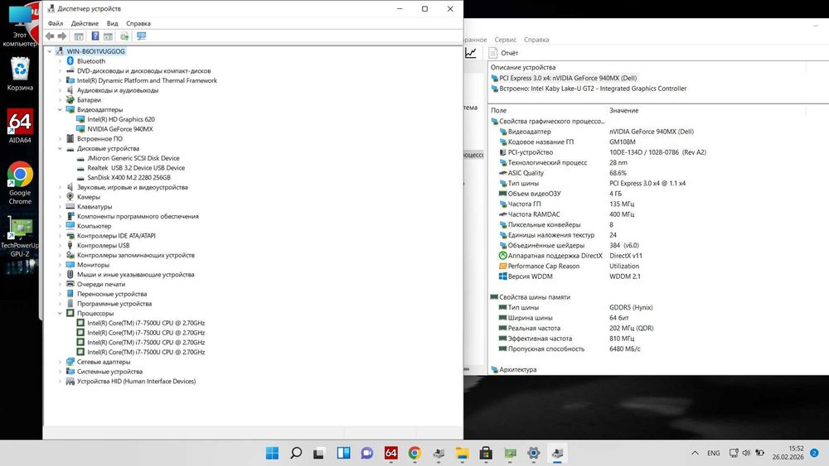Open Task View on the taskbar

pyautogui.click(x=319, y=453)
